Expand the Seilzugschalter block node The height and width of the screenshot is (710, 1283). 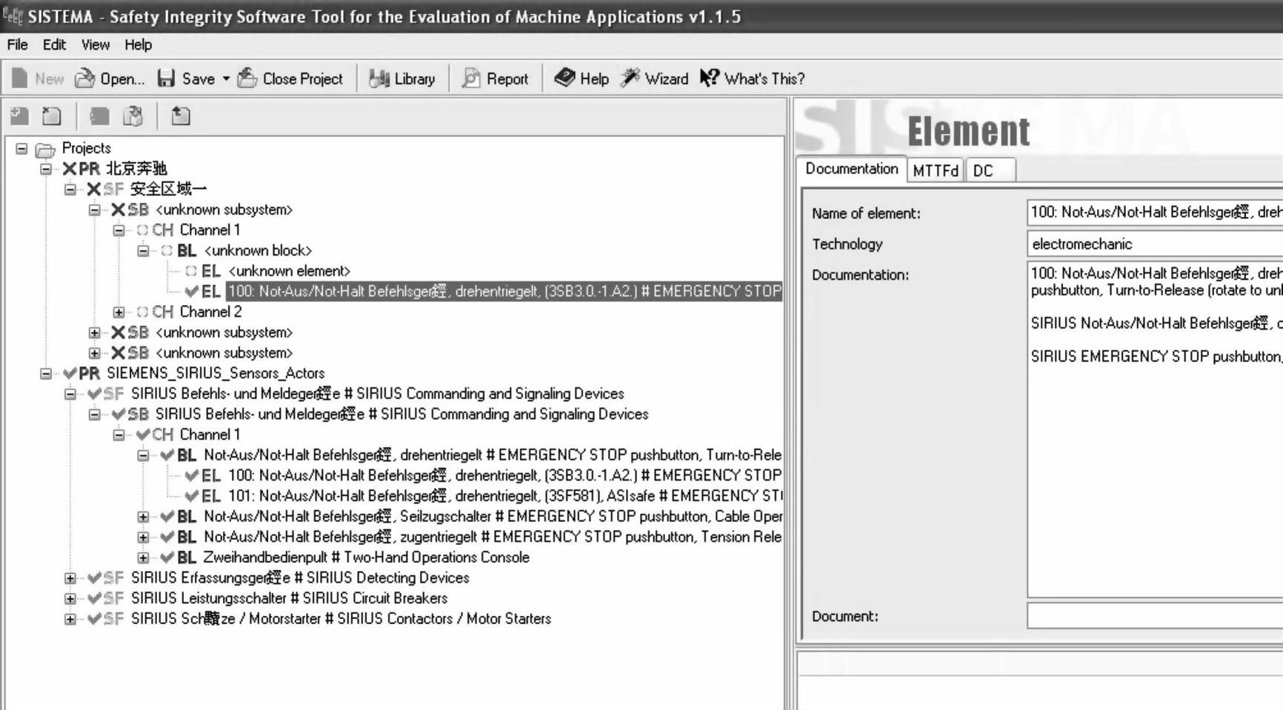[x=144, y=517]
